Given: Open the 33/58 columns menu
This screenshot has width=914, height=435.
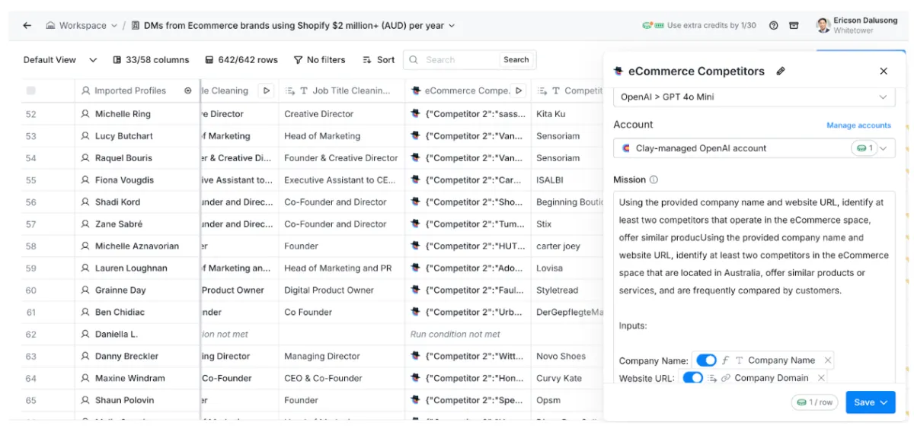Looking at the screenshot, I should pos(151,59).
